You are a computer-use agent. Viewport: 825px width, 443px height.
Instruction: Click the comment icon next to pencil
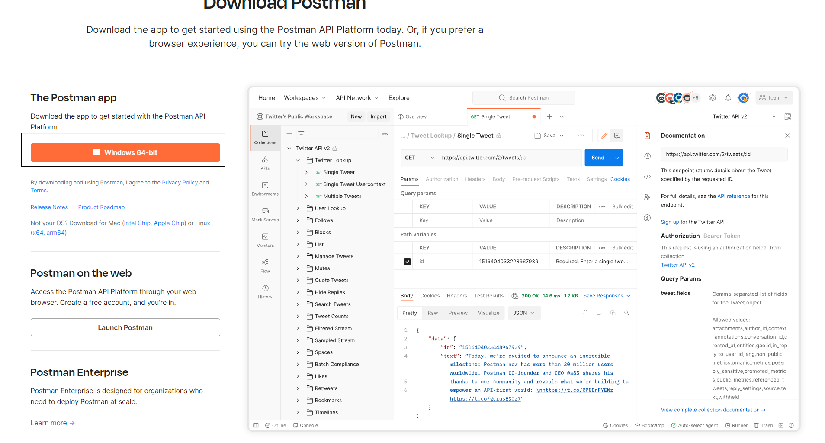(x=617, y=136)
